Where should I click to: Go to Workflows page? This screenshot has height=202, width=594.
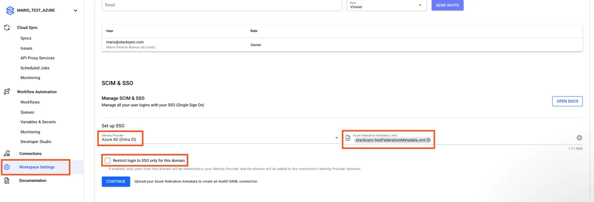tap(30, 102)
